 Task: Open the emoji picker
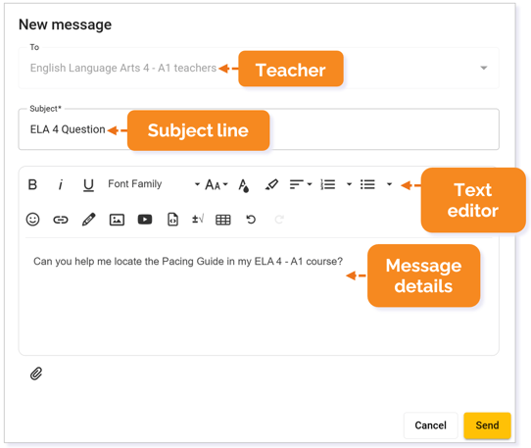point(33,220)
